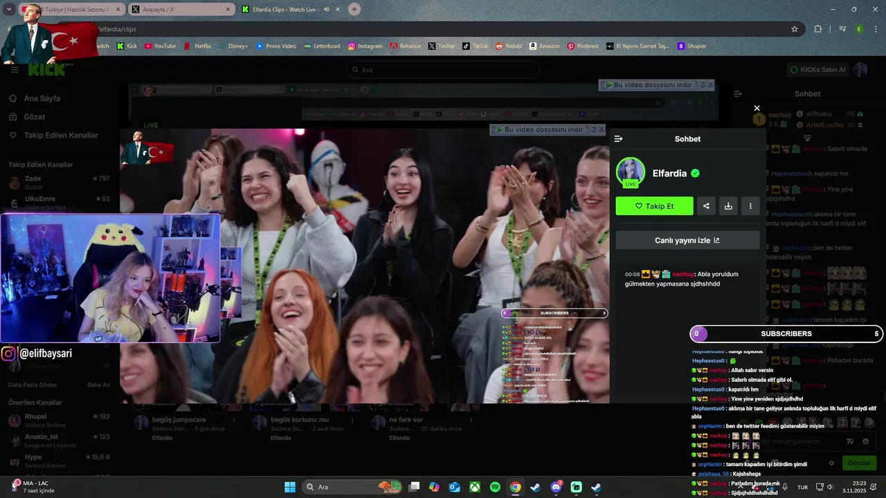Open the Letterboxd bookmark
Screen dimensions: 886x498
(x=322, y=46)
